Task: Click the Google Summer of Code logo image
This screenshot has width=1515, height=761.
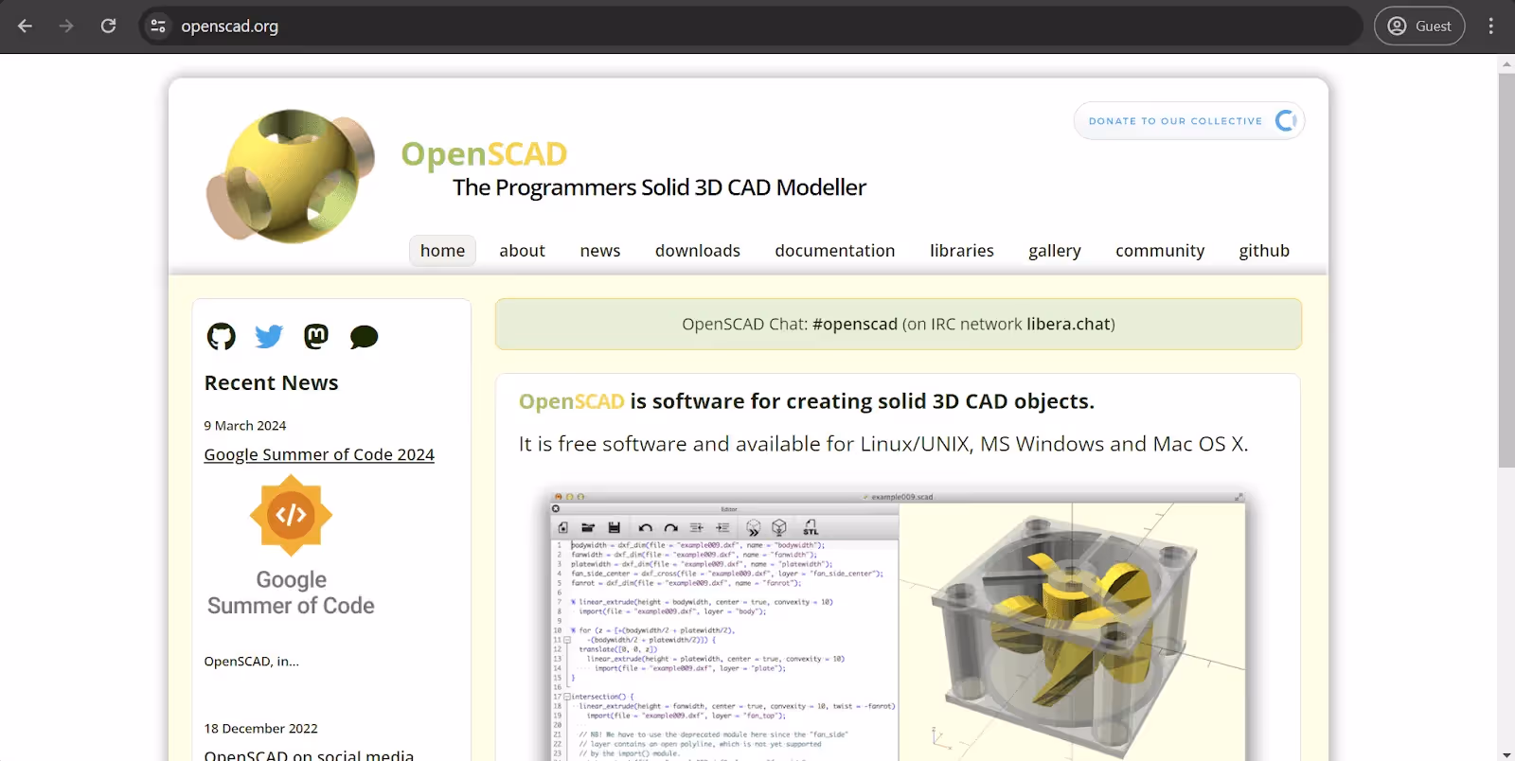Action: 291,546
